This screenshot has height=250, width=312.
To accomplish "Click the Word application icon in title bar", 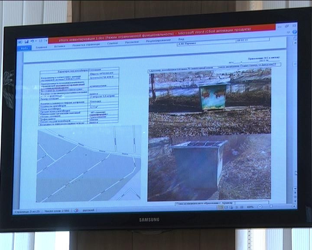I will [20, 42].
